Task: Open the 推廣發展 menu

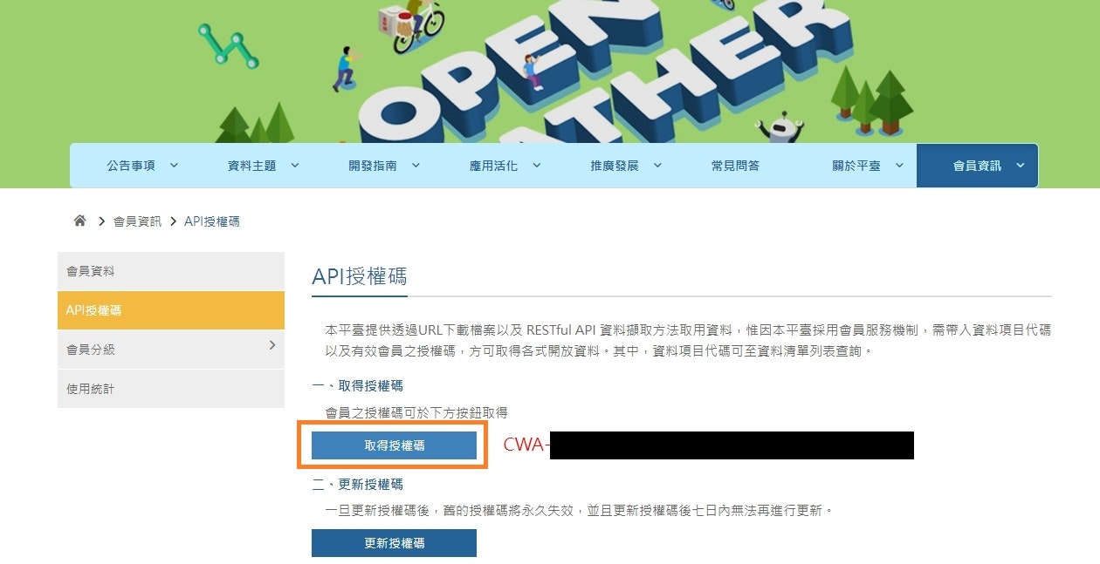Action: pos(626,166)
